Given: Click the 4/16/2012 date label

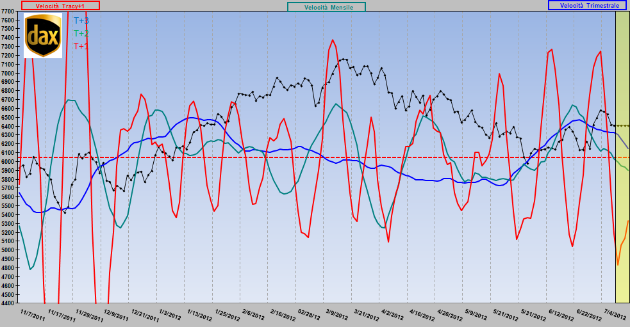Looking at the screenshot, I should point(422,315).
